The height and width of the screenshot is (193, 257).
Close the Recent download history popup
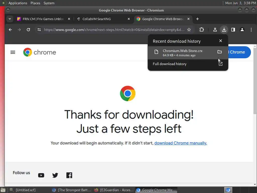pyautogui.click(x=221, y=41)
